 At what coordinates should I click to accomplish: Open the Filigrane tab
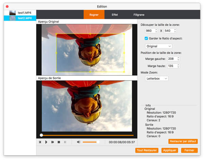pyautogui.click(x=139, y=15)
